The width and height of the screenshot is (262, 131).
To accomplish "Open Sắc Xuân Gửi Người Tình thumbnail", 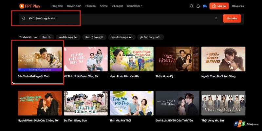I will click(x=40, y=59).
